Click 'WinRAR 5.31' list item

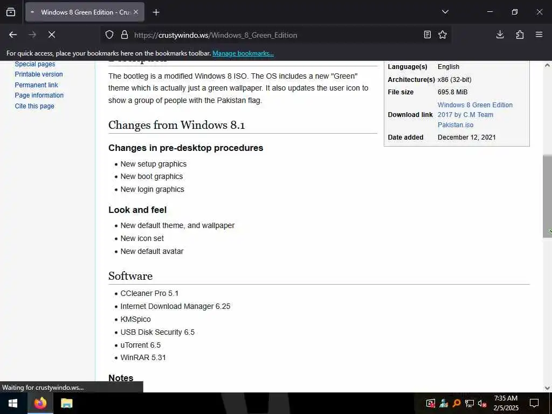[143, 358]
